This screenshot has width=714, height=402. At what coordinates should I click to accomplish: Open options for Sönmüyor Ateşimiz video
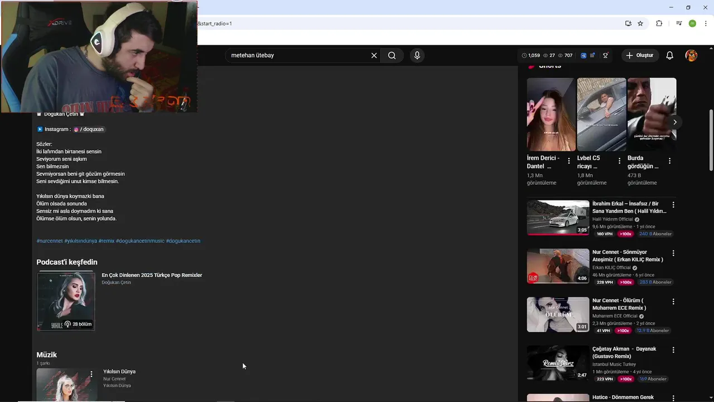click(x=673, y=253)
